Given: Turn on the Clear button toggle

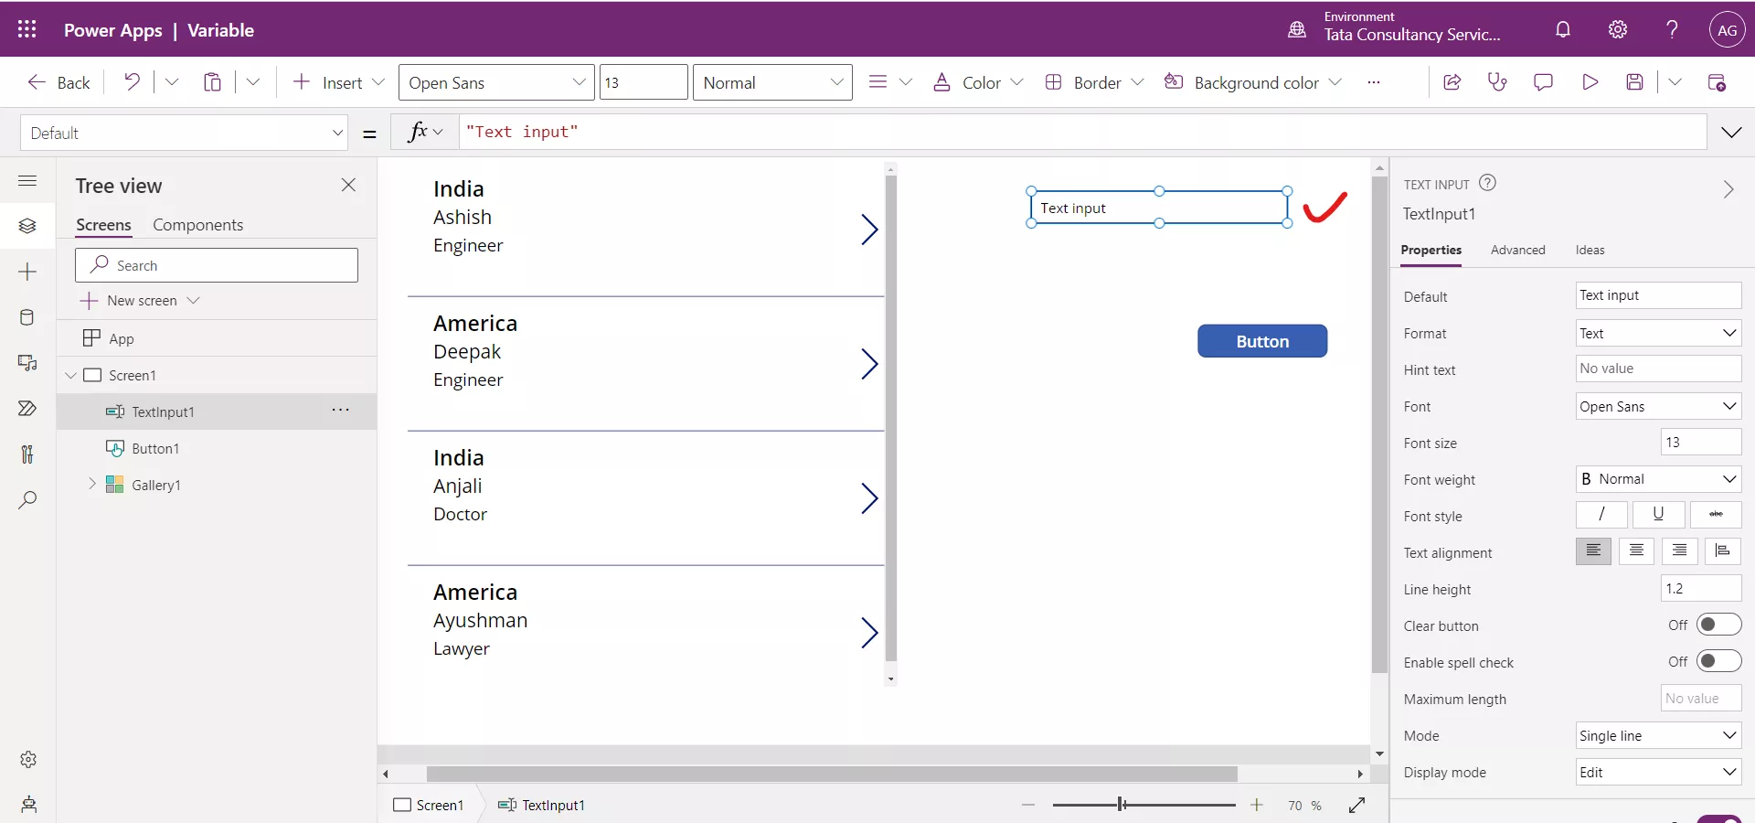Looking at the screenshot, I should coord(1717,625).
